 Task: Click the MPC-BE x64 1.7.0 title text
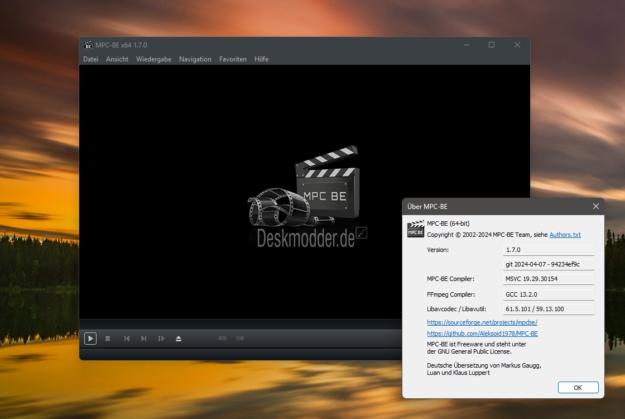pos(121,45)
